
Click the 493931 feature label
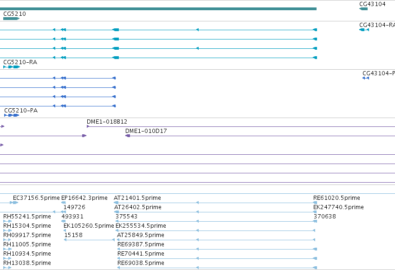click(x=72, y=217)
